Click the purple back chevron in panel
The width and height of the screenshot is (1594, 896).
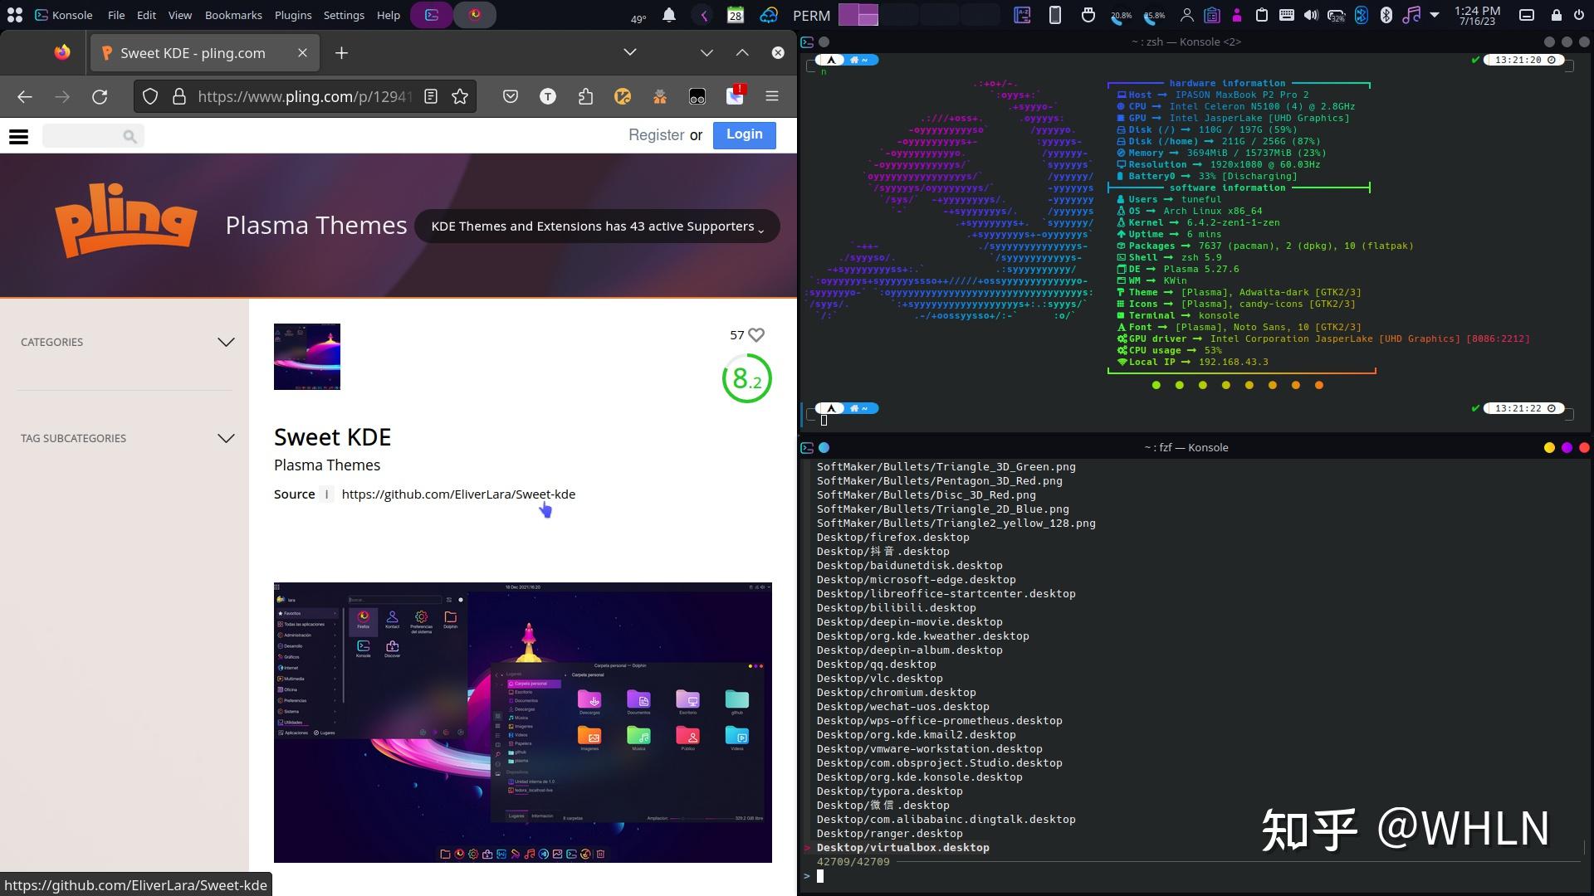(704, 15)
